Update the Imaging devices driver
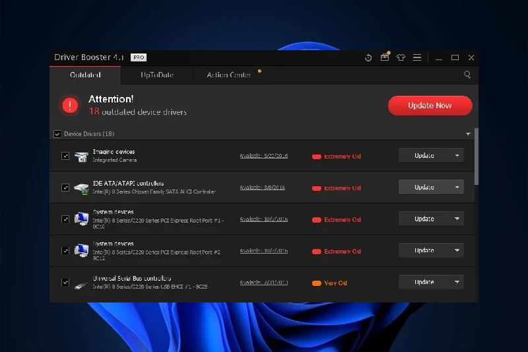 (424, 156)
